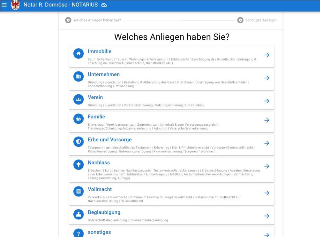Open the Beglaubigung category heading
This screenshot has height=237, width=320.
tap(104, 213)
